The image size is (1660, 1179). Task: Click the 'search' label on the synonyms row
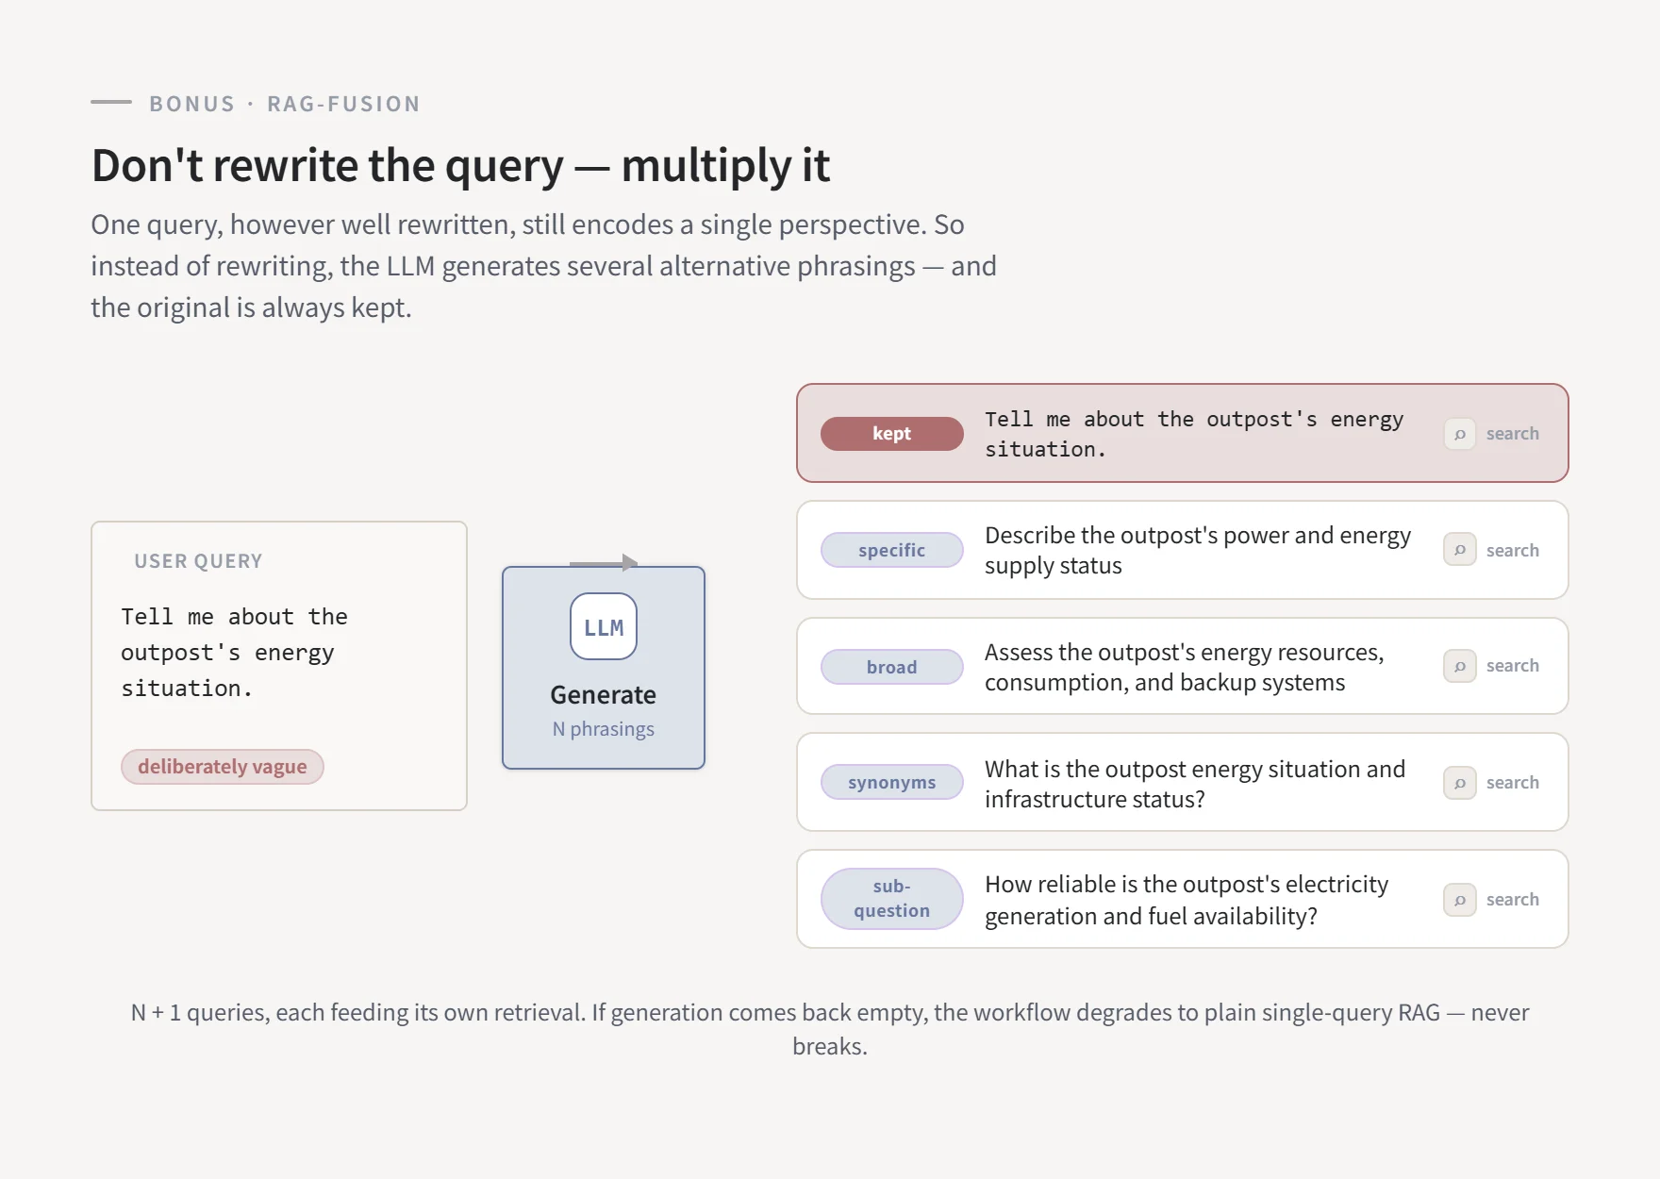(x=1513, y=783)
